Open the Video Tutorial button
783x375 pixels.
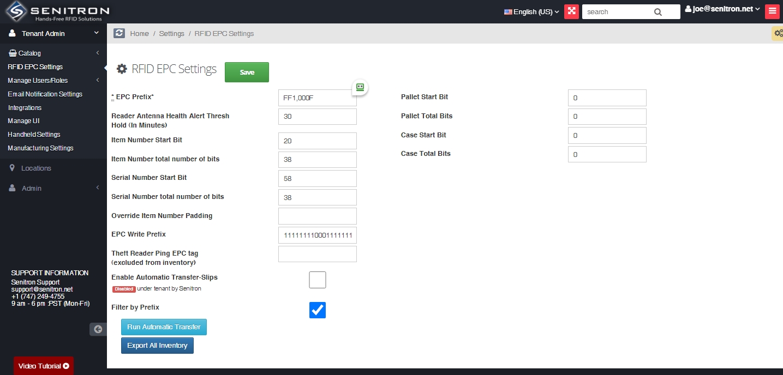(x=44, y=366)
